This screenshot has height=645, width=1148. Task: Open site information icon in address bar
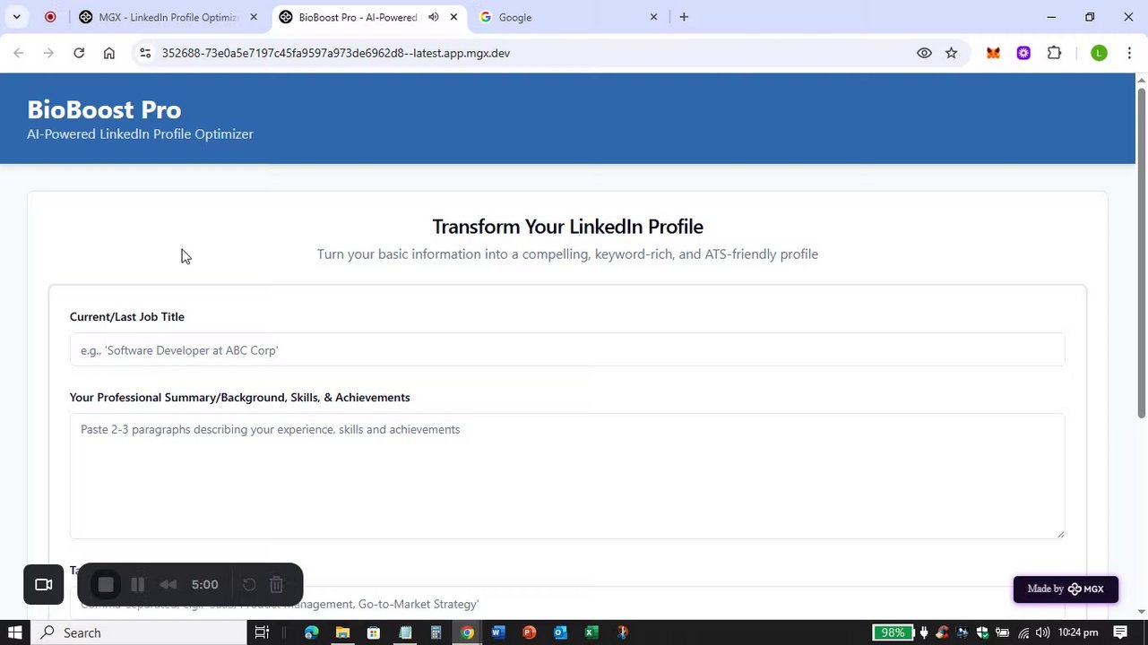click(x=145, y=53)
